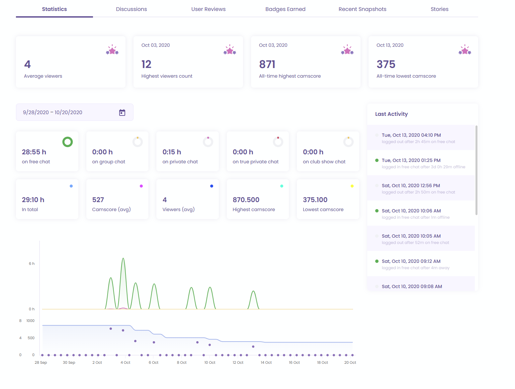Click the ring icon on true private chat card
The height and width of the screenshot is (389, 515).
[278, 142]
